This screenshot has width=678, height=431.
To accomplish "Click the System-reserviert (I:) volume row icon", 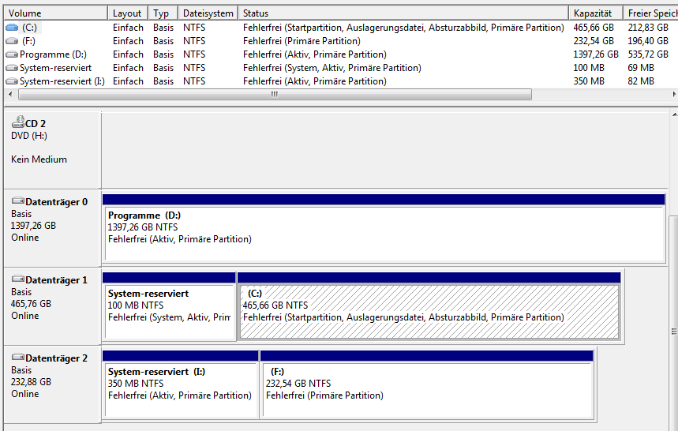I will 12,81.
